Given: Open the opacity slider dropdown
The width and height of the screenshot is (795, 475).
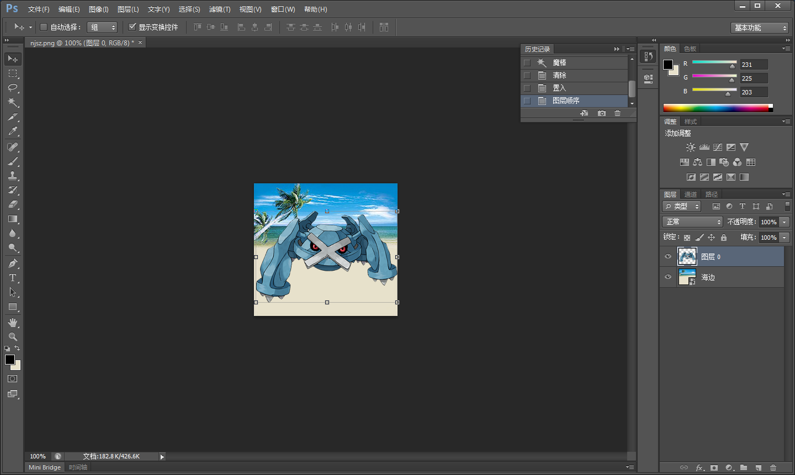Looking at the screenshot, I should click(x=784, y=222).
